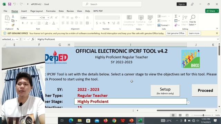This screenshot has width=221, height=124.
Task: Open Microsoft Edge from the taskbar
Action: pyautogui.click(x=71, y=121)
